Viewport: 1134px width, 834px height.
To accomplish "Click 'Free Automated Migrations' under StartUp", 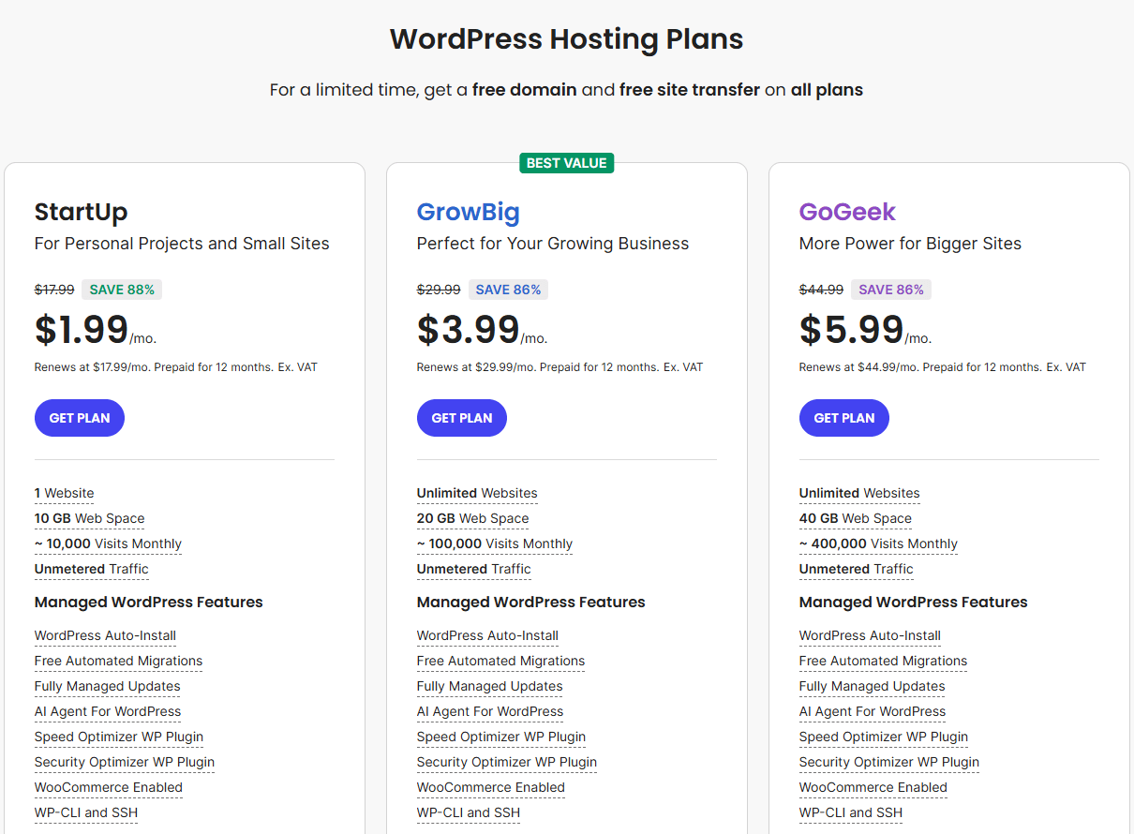I will [x=118, y=661].
